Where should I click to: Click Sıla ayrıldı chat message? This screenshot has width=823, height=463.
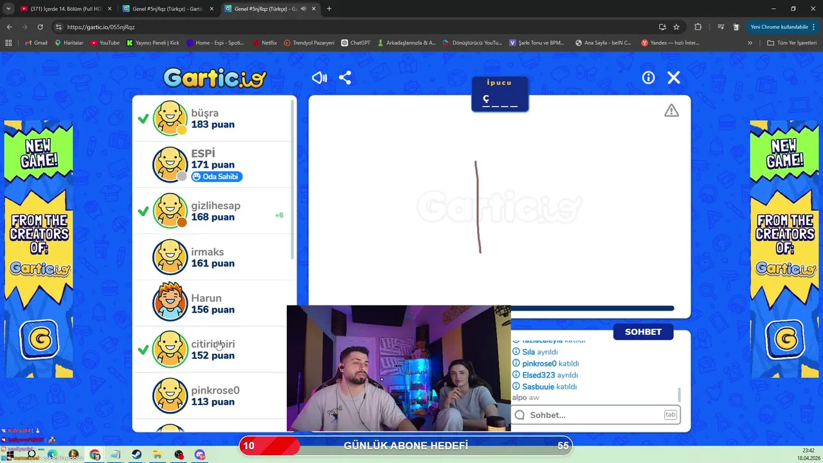tap(535, 352)
